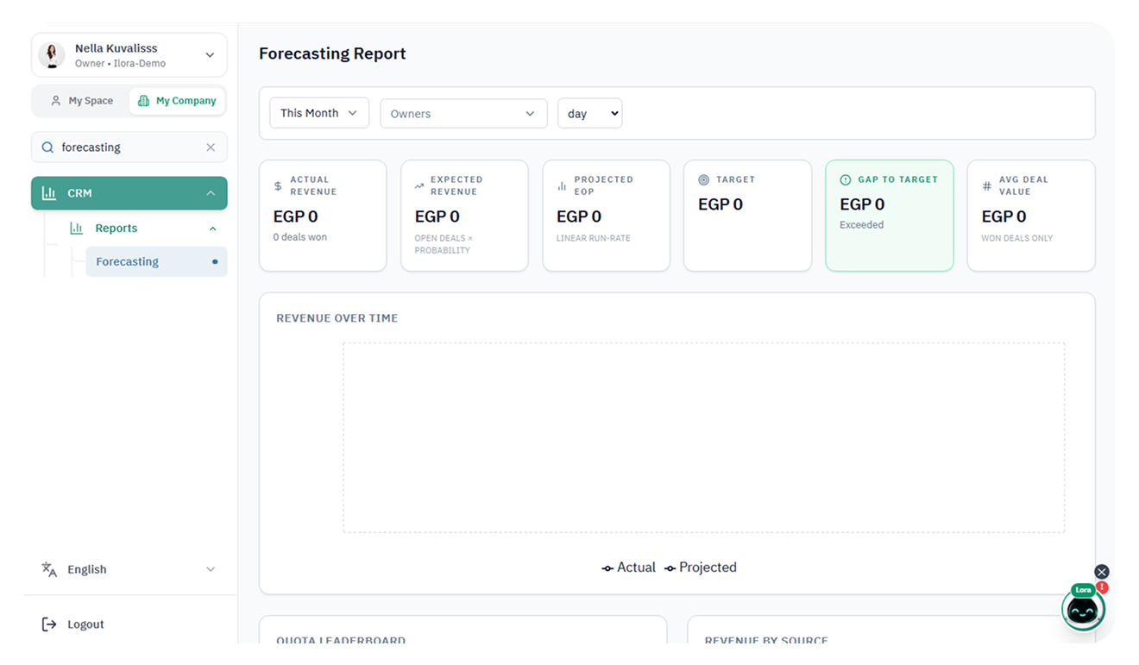Open the day granularity dropdown
1139x665 pixels.
(589, 113)
